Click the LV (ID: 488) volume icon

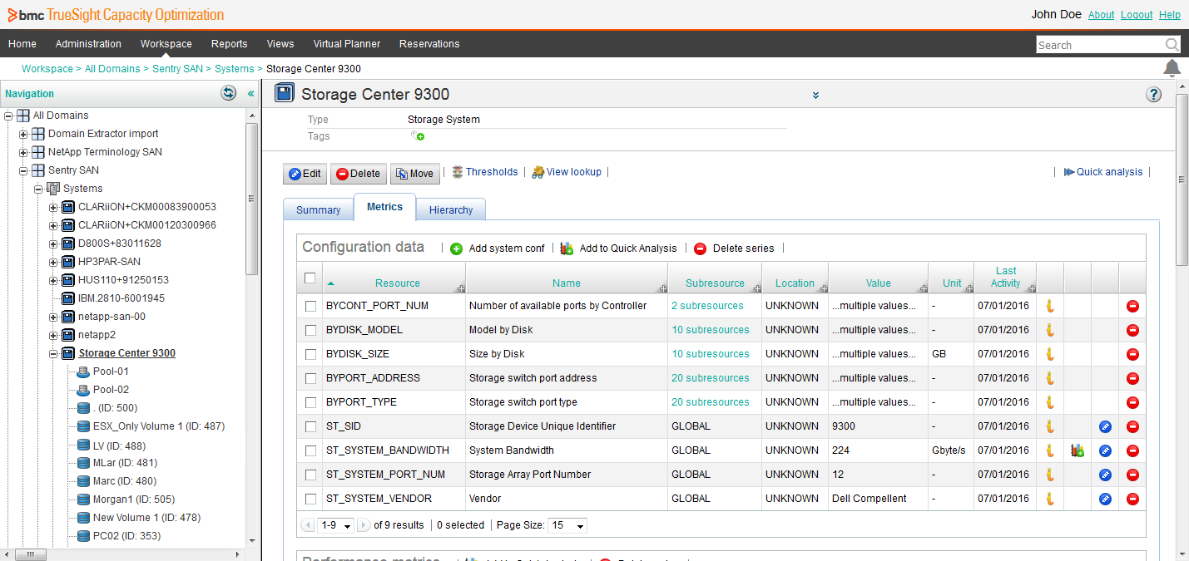coord(83,445)
